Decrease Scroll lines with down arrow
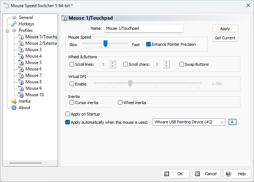This screenshot has width=254, height=182. 113,66
